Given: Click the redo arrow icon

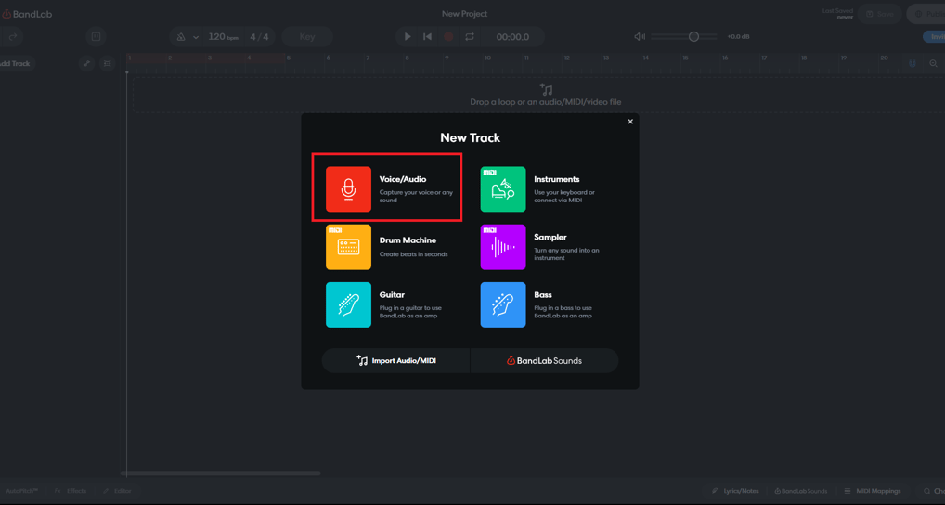Looking at the screenshot, I should [x=13, y=37].
